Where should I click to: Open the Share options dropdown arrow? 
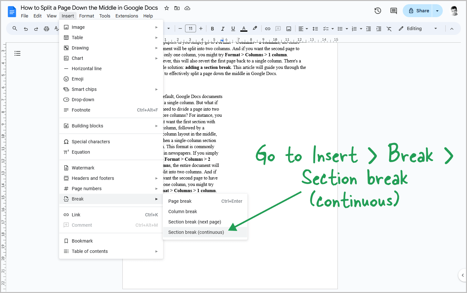click(437, 11)
